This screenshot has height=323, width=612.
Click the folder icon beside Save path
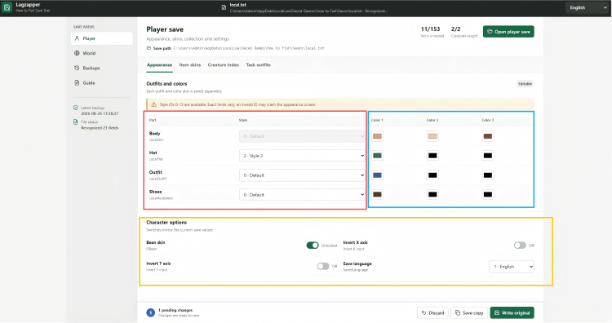pyautogui.click(x=149, y=48)
